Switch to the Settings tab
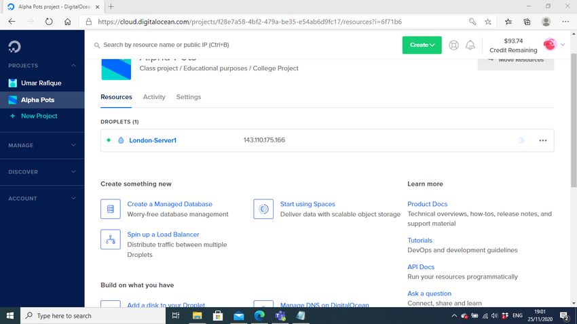 [189, 97]
